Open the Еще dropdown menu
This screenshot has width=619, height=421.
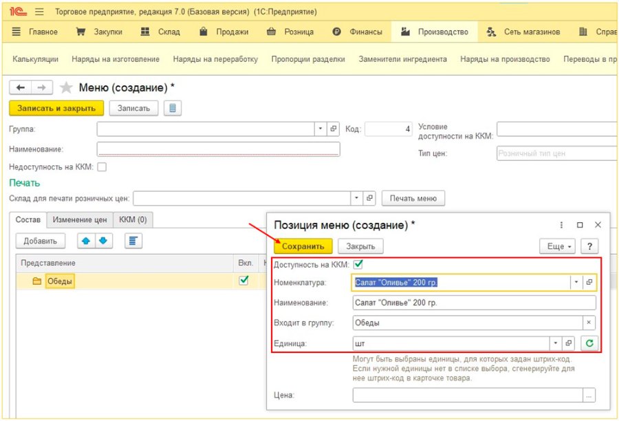tap(557, 246)
